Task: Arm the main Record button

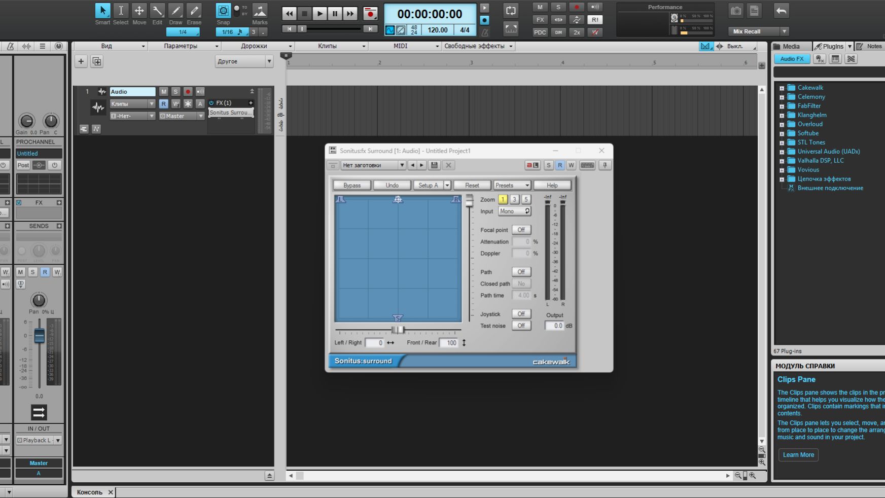Action: [x=371, y=14]
